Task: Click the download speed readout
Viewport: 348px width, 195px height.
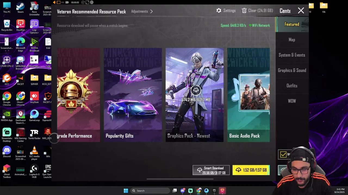Action: point(233,25)
